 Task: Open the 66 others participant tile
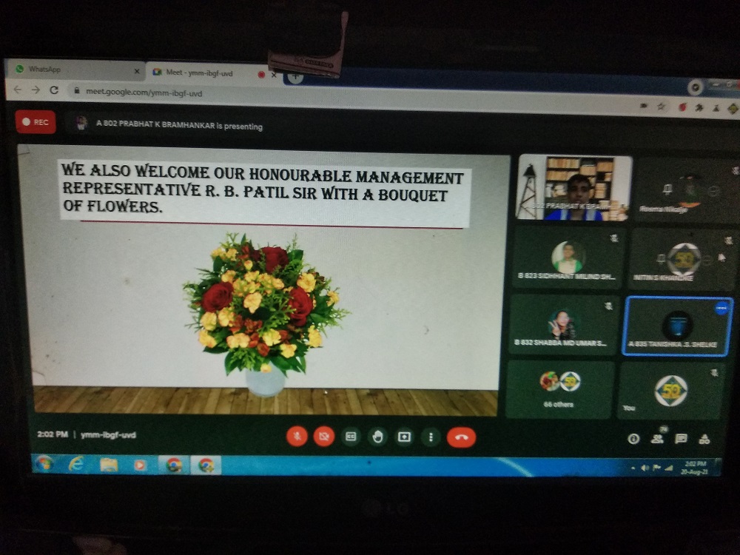click(x=559, y=388)
